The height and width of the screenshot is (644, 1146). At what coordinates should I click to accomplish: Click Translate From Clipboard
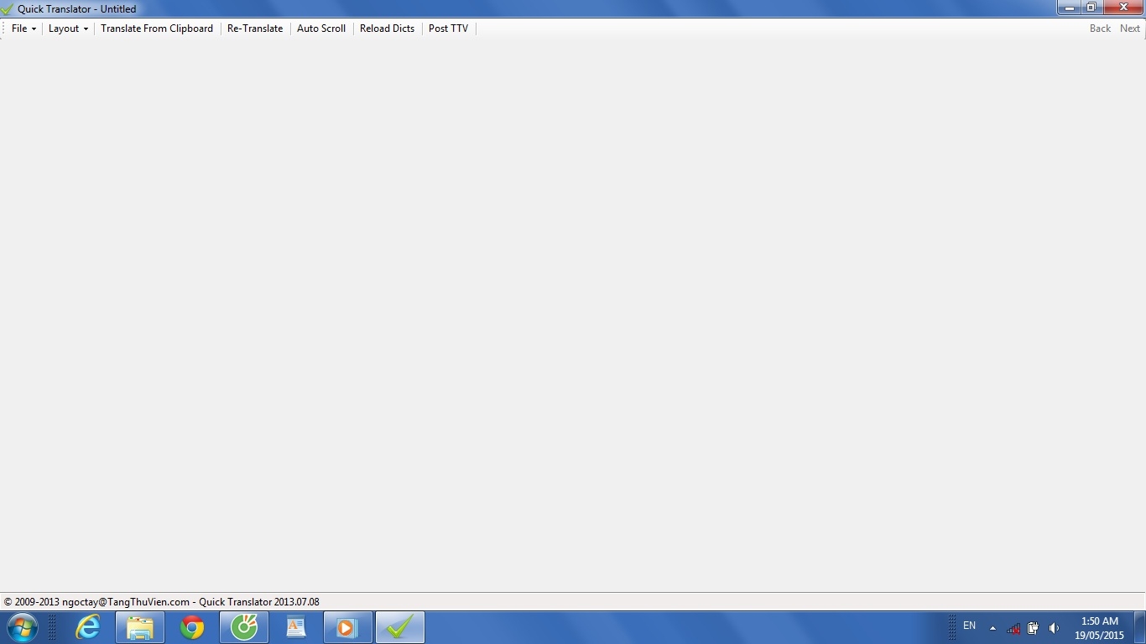coord(157,29)
